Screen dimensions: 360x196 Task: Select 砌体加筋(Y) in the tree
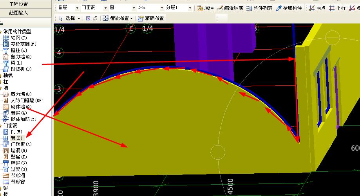click(24, 119)
